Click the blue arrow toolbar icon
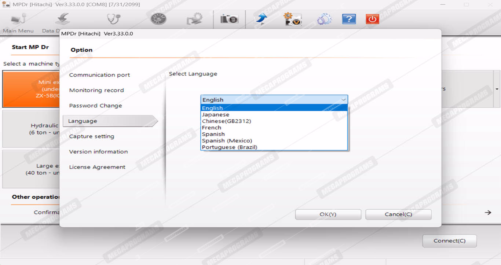 [x=261, y=19]
